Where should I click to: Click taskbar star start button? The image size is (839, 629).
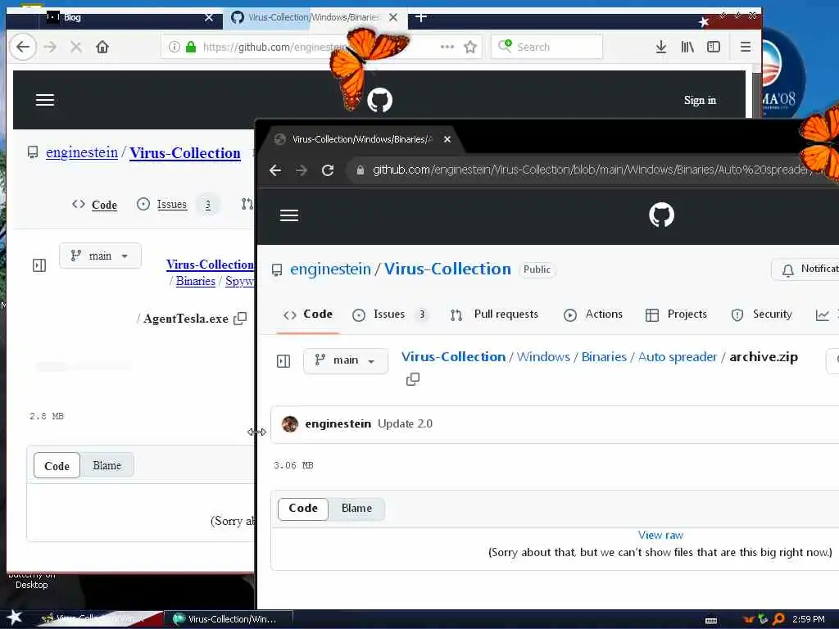pos(14,618)
